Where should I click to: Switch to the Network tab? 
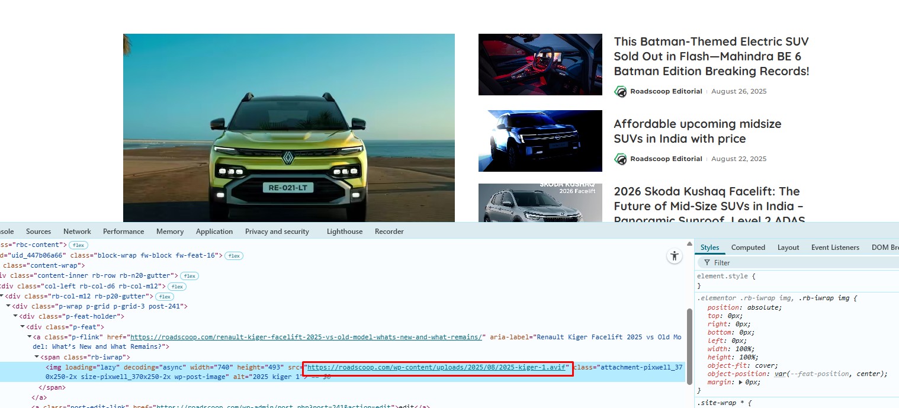point(77,232)
